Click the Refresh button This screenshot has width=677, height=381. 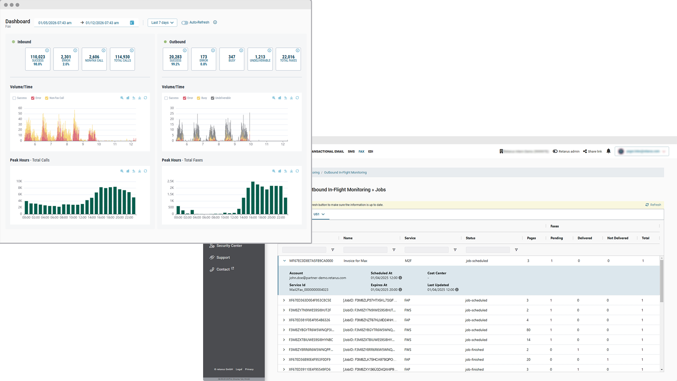[653, 205]
